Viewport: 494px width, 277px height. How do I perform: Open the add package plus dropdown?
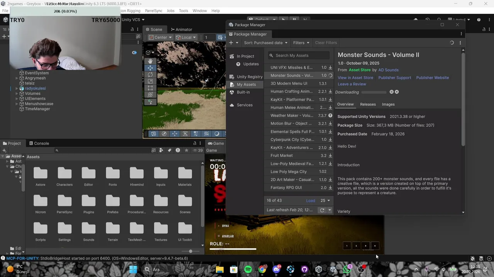[x=234, y=43]
